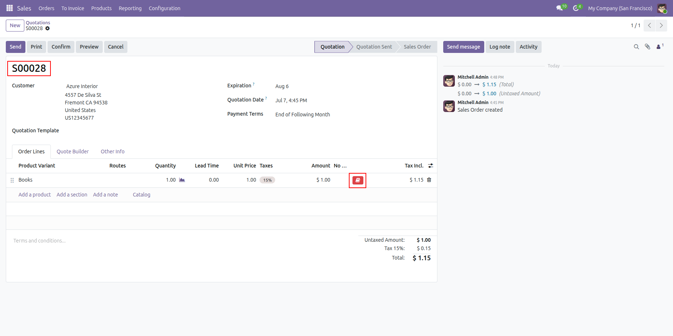
Task: Cancel the quotation
Action: (116, 47)
